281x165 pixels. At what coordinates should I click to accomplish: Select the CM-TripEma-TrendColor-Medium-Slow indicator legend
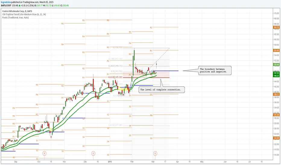pyautogui.click(x=24, y=14)
